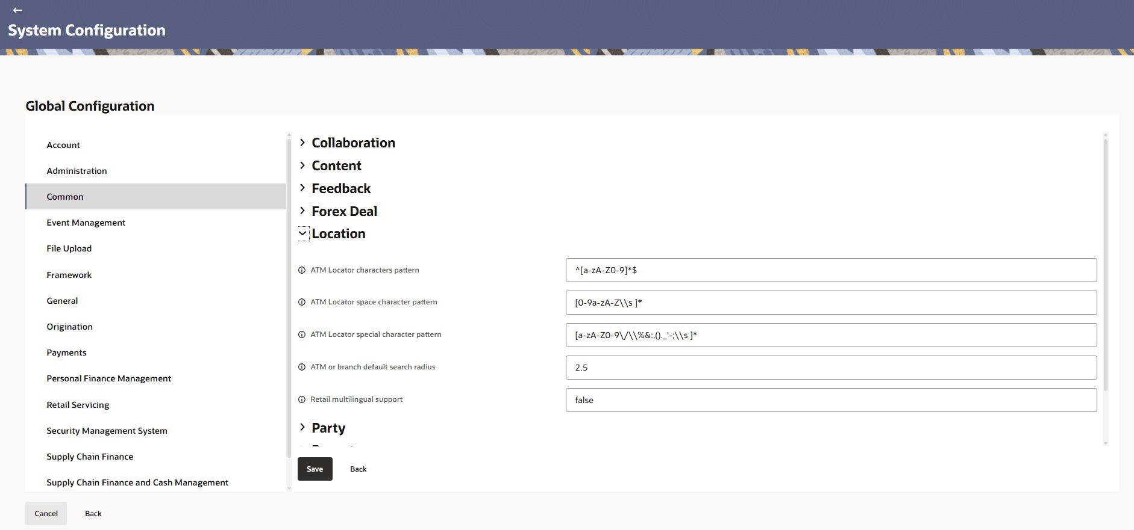Open Event Management category
1134x530 pixels.
click(x=155, y=223)
